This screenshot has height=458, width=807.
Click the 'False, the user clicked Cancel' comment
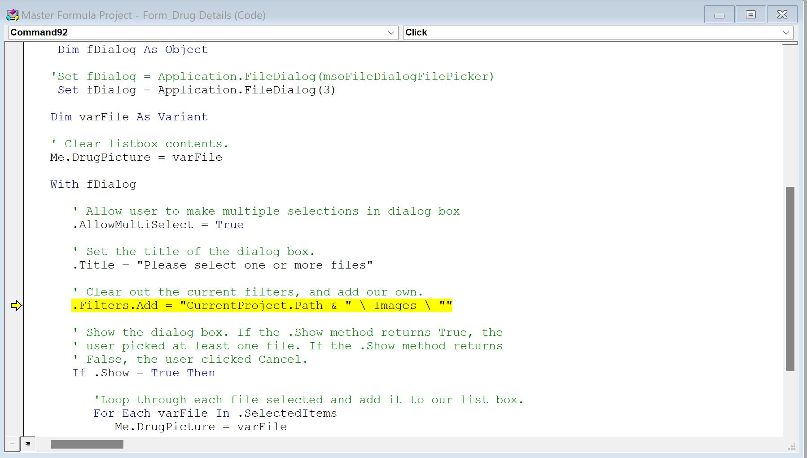tap(190, 360)
